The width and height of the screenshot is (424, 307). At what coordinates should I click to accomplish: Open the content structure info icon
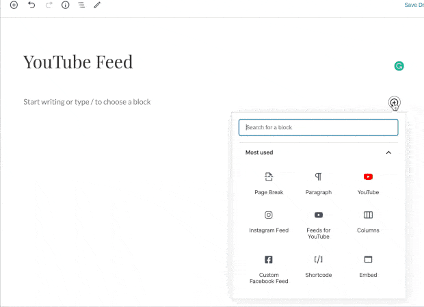coord(65,5)
